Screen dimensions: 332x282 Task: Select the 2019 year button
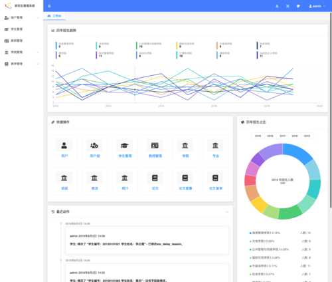258,136
